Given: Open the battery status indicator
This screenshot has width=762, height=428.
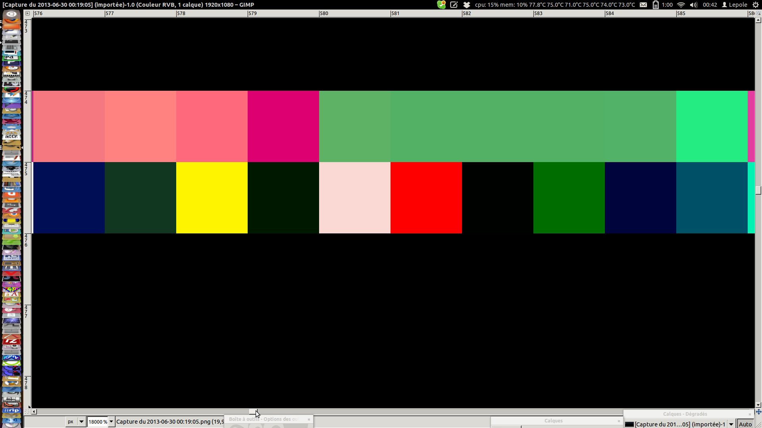Looking at the screenshot, I should tap(656, 5).
